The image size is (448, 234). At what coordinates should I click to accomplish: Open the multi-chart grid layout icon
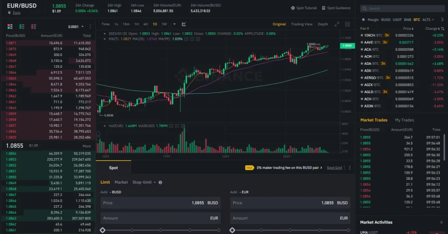[x=347, y=24]
